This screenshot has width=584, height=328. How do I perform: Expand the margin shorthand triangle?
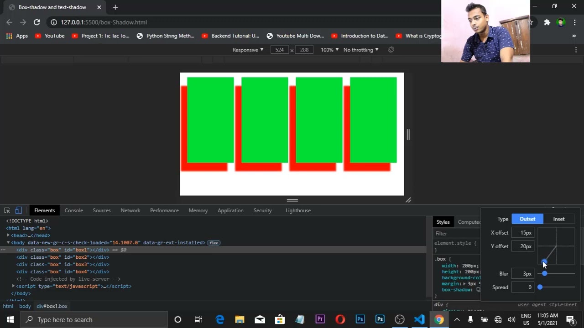[x=464, y=284]
